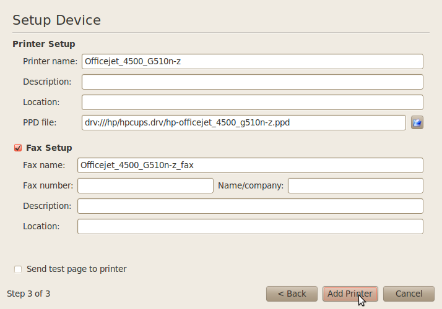The image size is (442, 309).
Task: Click the fax Description text box
Action: (x=250, y=206)
